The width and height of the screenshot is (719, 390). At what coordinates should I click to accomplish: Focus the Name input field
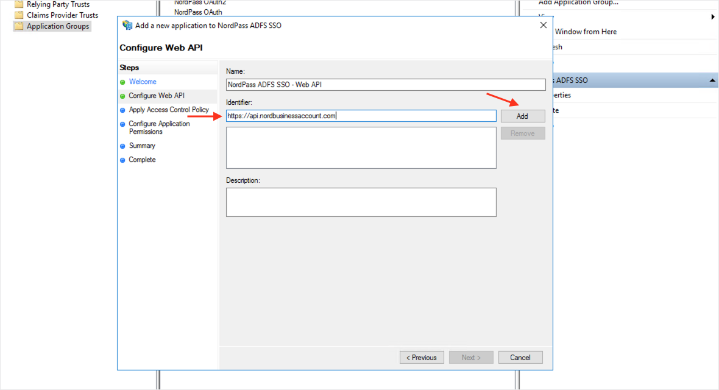[386, 85]
